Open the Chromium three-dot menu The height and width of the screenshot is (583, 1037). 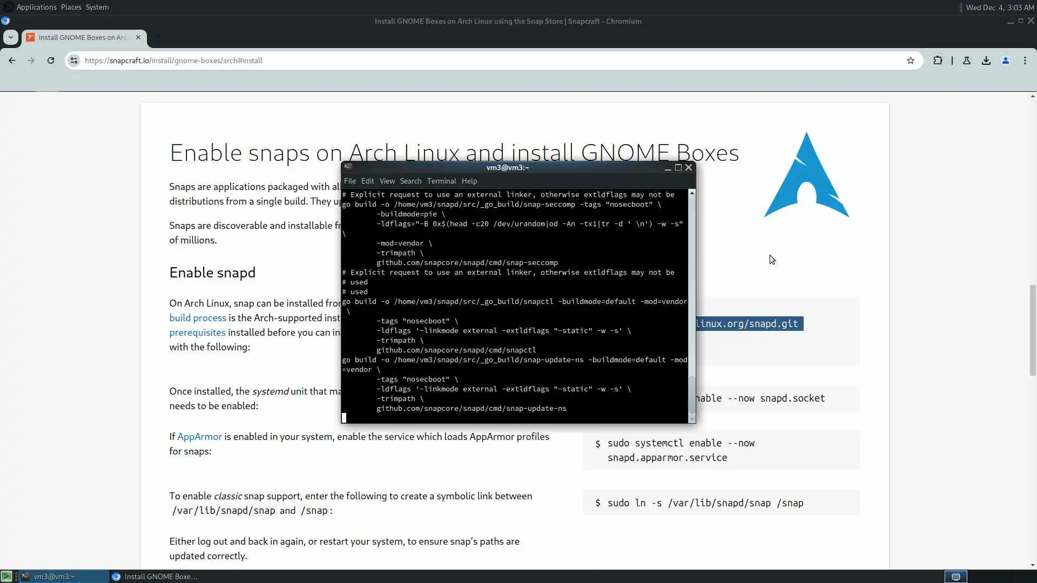(x=1025, y=60)
